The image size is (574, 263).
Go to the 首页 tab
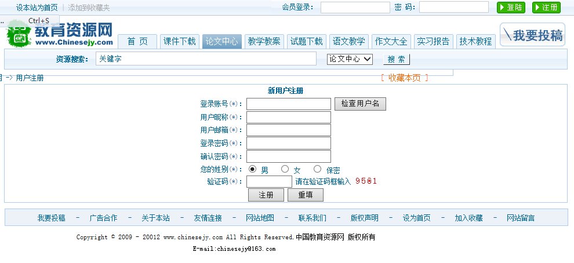click(137, 42)
